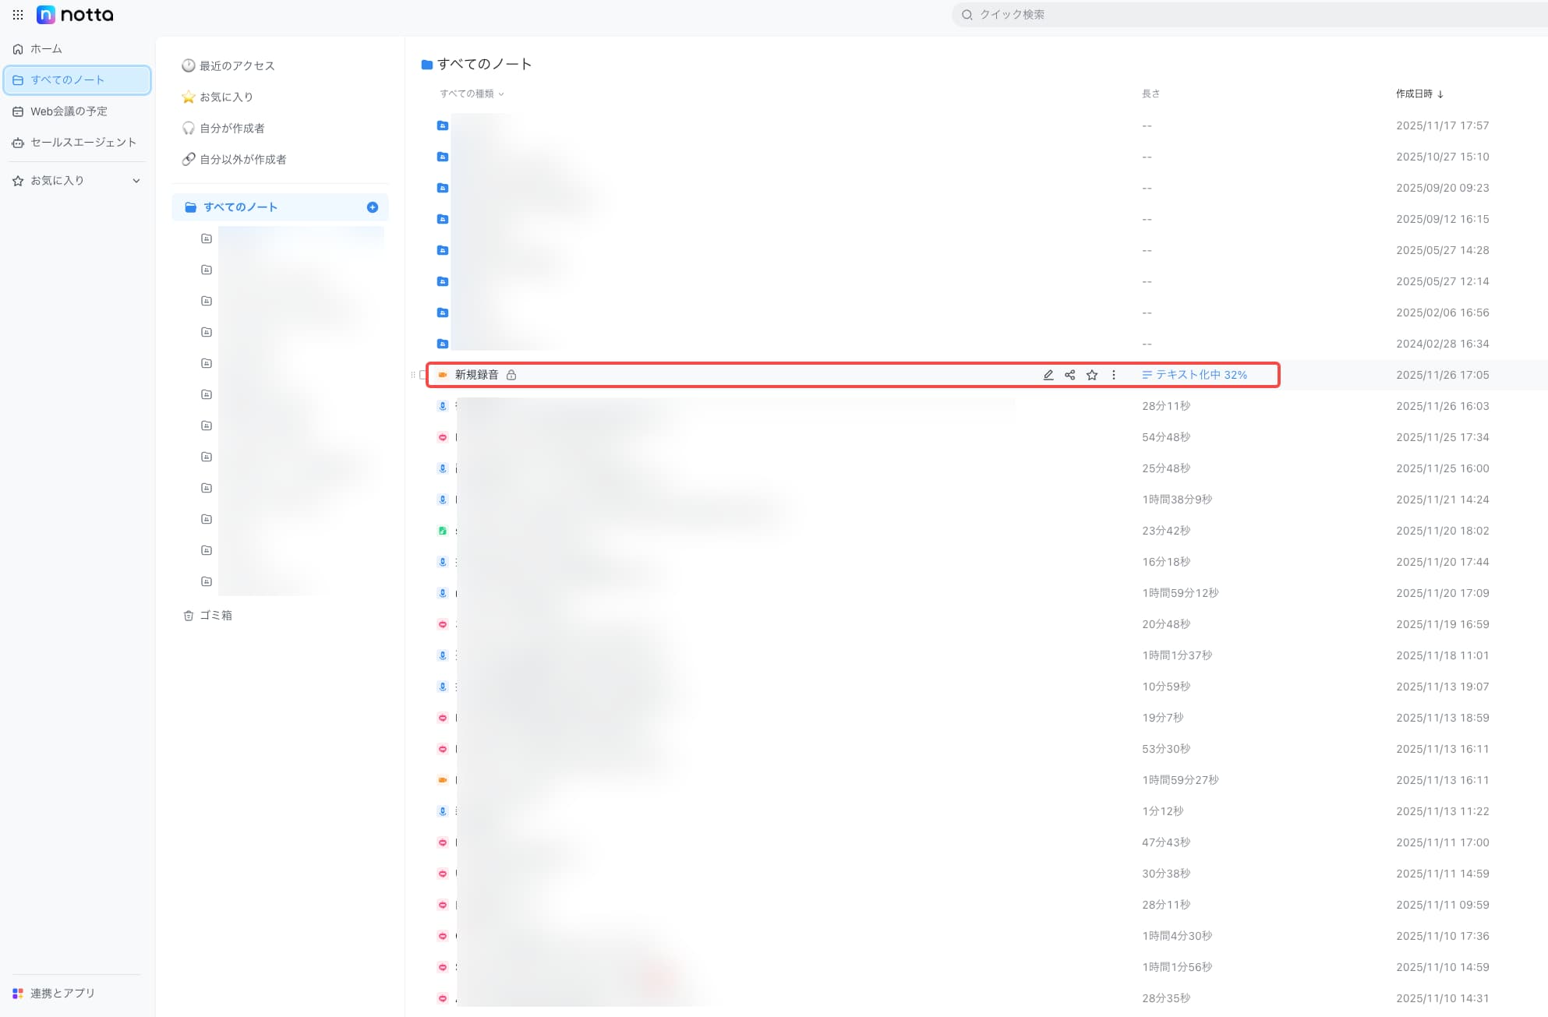Image resolution: width=1548 pixels, height=1017 pixels.
Task: Expand the お気に入り sidebar chevron
Action: (136, 181)
